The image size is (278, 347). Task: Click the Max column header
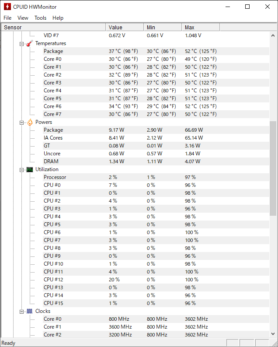coord(200,27)
